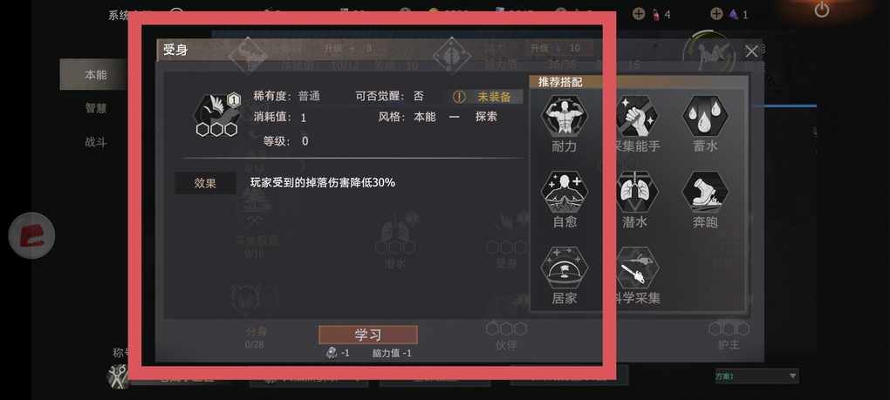Click the 学习 learn button
The height and width of the screenshot is (400, 890).
click(368, 335)
